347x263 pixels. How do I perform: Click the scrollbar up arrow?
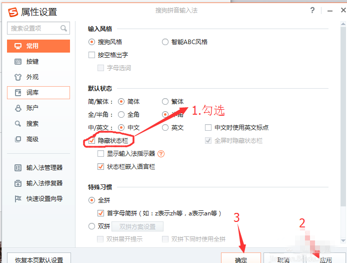[343, 24]
